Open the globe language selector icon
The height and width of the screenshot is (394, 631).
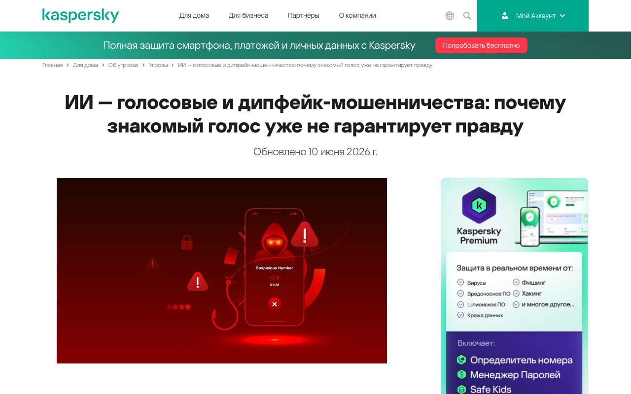(x=450, y=16)
